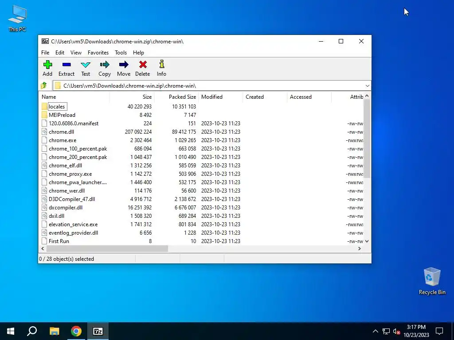The width and height of the screenshot is (454, 340).
Task: Go up one folder level icon
Action: 44,85
